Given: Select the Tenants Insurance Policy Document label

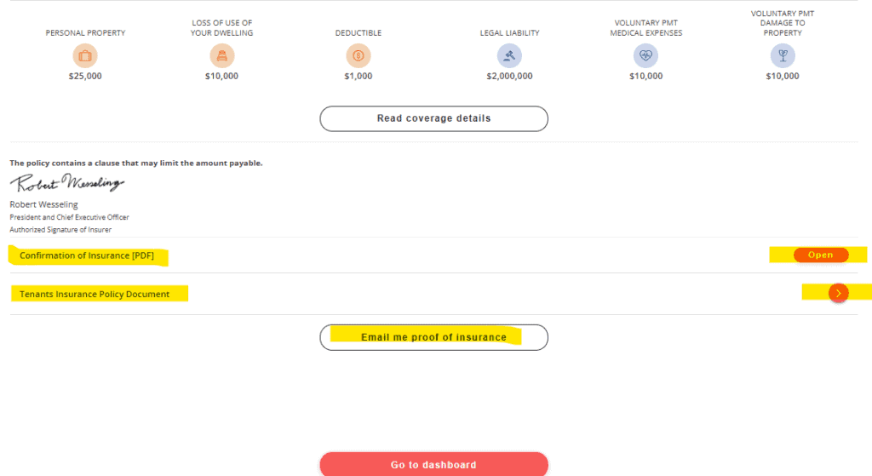Looking at the screenshot, I should pos(95,294).
